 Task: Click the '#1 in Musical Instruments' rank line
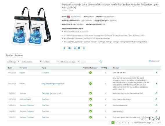104,35
